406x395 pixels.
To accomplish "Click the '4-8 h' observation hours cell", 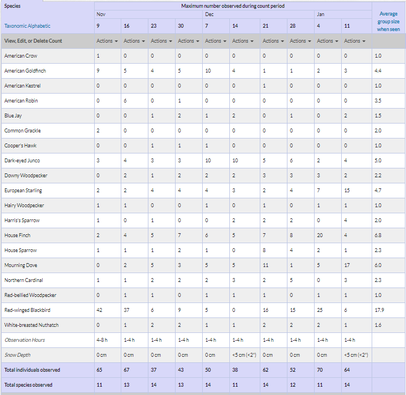I will 102,340.
